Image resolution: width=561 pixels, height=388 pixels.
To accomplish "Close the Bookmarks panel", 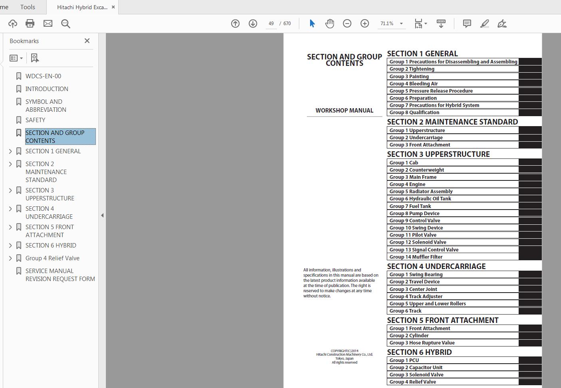I will (x=87, y=41).
